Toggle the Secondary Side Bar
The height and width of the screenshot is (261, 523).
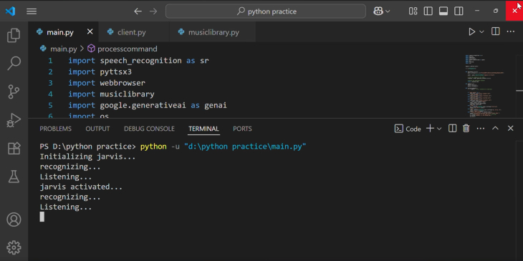[459, 11]
